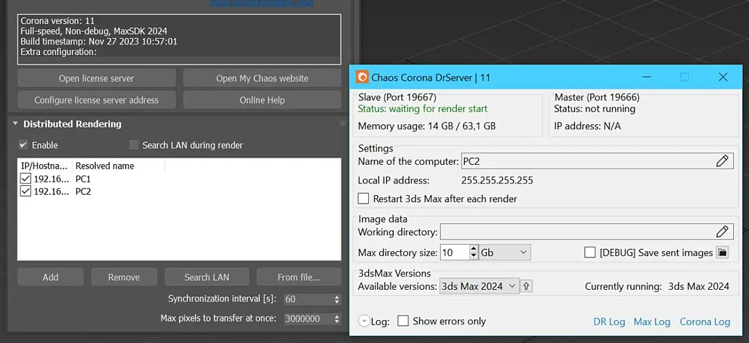Screen dimensions: 749x343
Task: Open the saved images folder icon
Action: pos(722,252)
